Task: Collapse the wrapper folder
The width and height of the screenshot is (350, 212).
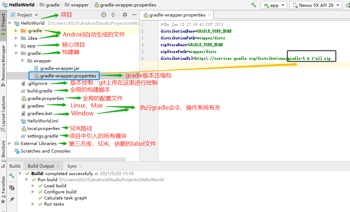Action: point(23,61)
